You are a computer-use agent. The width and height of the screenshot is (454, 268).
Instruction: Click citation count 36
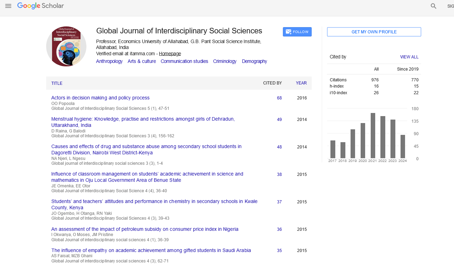[x=279, y=229]
